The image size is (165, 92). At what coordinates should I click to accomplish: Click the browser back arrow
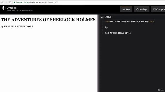pyautogui.click(x=2, y=2)
